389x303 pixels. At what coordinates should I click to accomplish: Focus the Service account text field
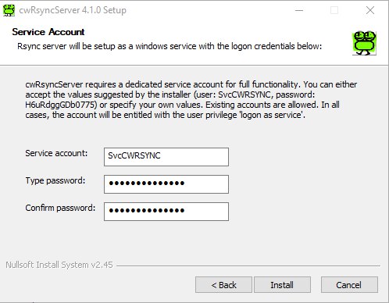[x=166, y=157]
